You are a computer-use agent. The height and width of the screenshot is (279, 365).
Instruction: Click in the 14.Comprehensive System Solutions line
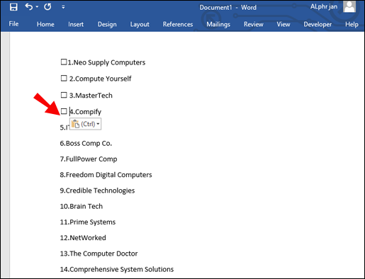[x=117, y=269]
